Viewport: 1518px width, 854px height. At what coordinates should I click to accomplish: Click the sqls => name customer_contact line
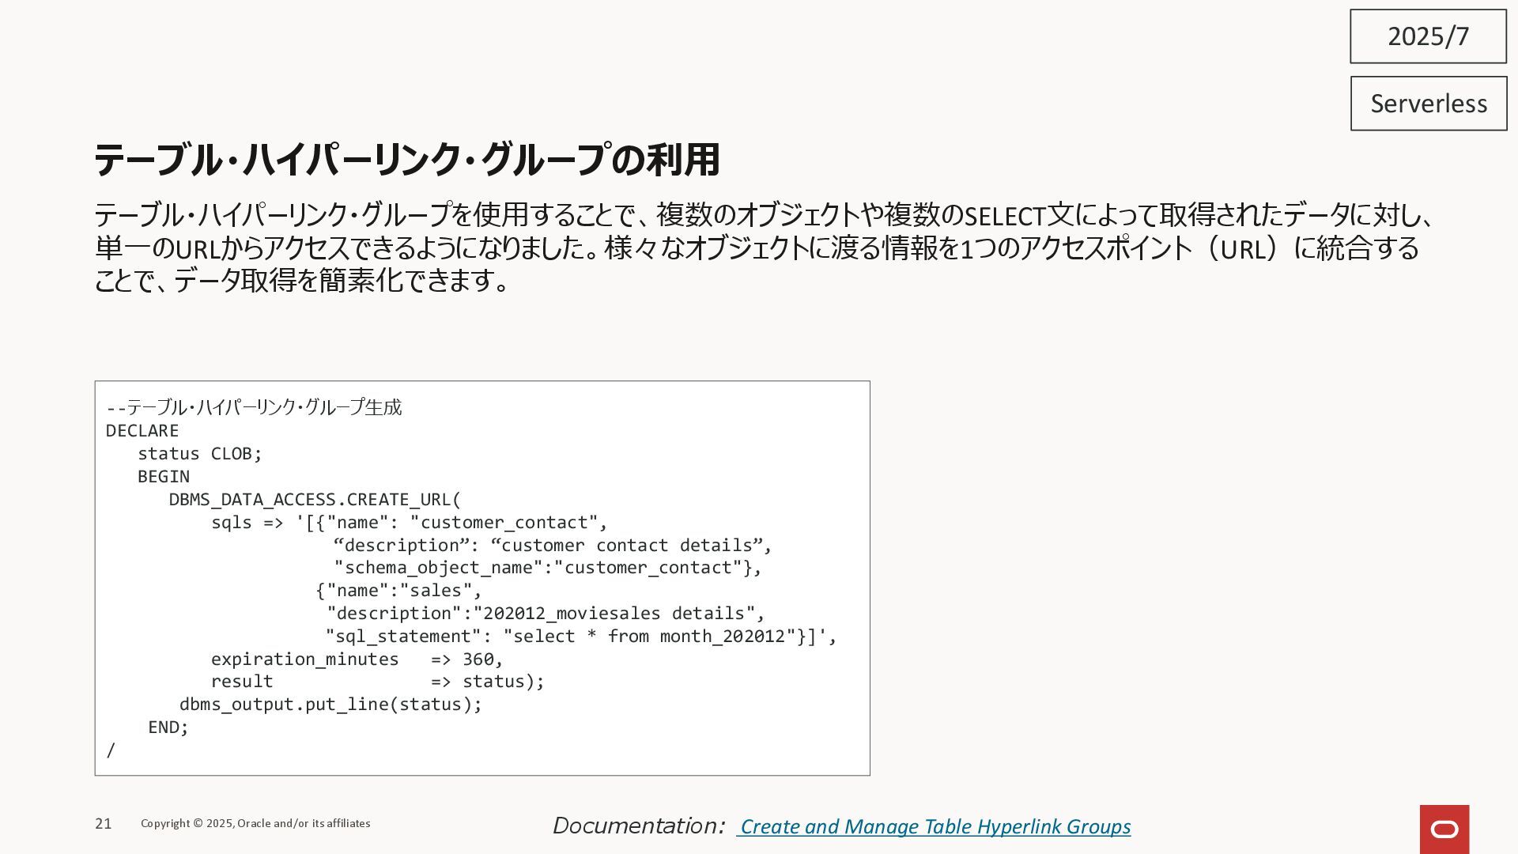pos(409,523)
